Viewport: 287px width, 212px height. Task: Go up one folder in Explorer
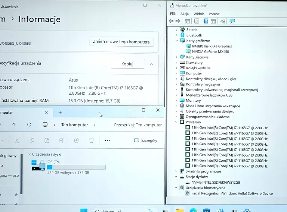pos(14,124)
